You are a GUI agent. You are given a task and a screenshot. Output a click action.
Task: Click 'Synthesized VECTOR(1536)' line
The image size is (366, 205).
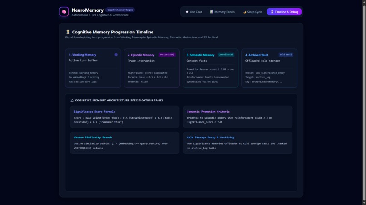pos(202,82)
